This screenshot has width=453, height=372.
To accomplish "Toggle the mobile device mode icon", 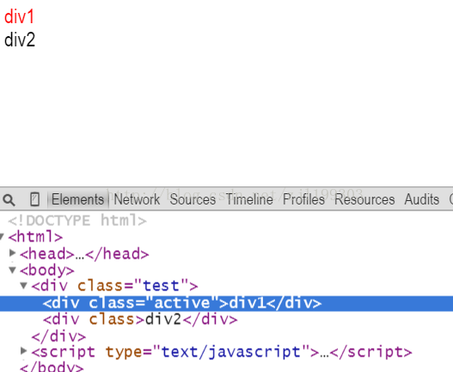I will point(35,199).
